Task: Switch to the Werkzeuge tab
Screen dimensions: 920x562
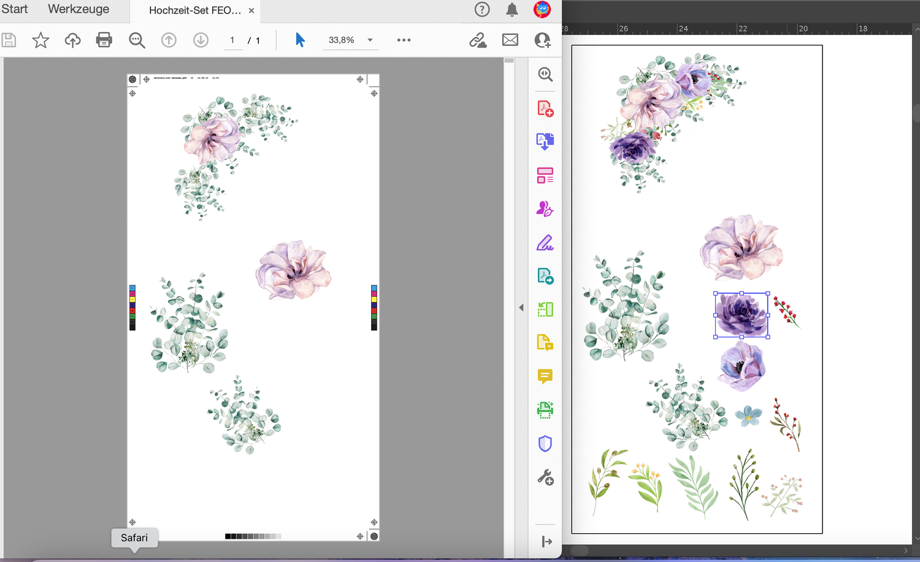Action: point(79,9)
